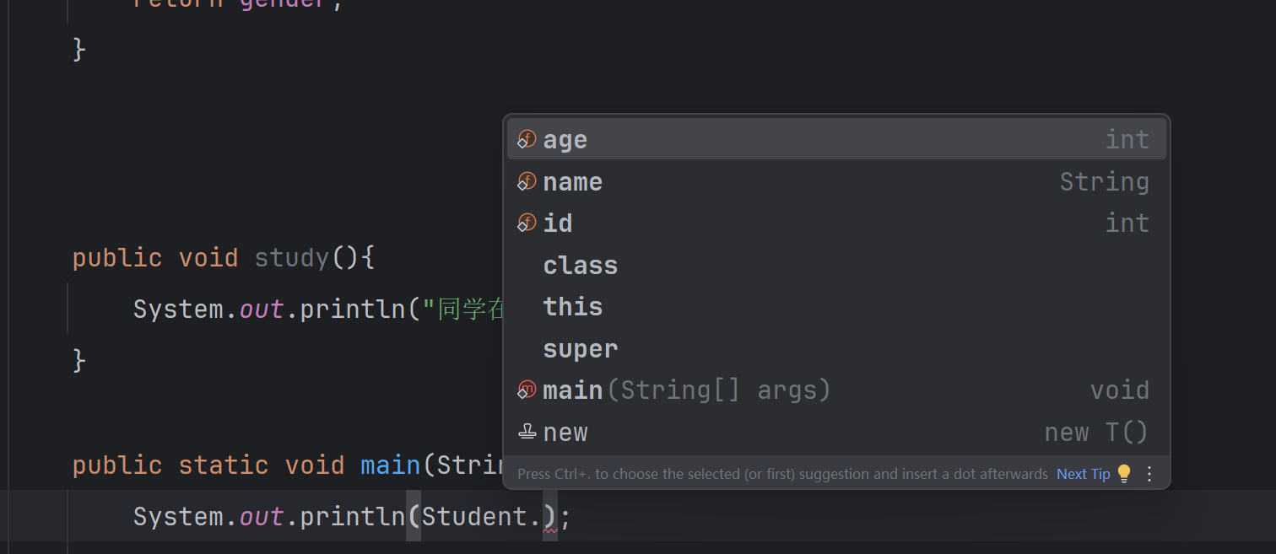Choose the id int suggestion
The height and width of the screenshot is (554, 1276).
coord(836,223)
